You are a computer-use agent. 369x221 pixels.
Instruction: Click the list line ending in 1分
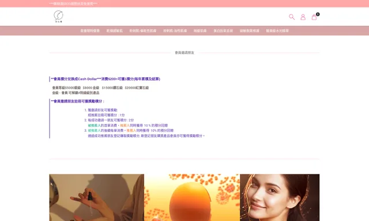point(106,115)
